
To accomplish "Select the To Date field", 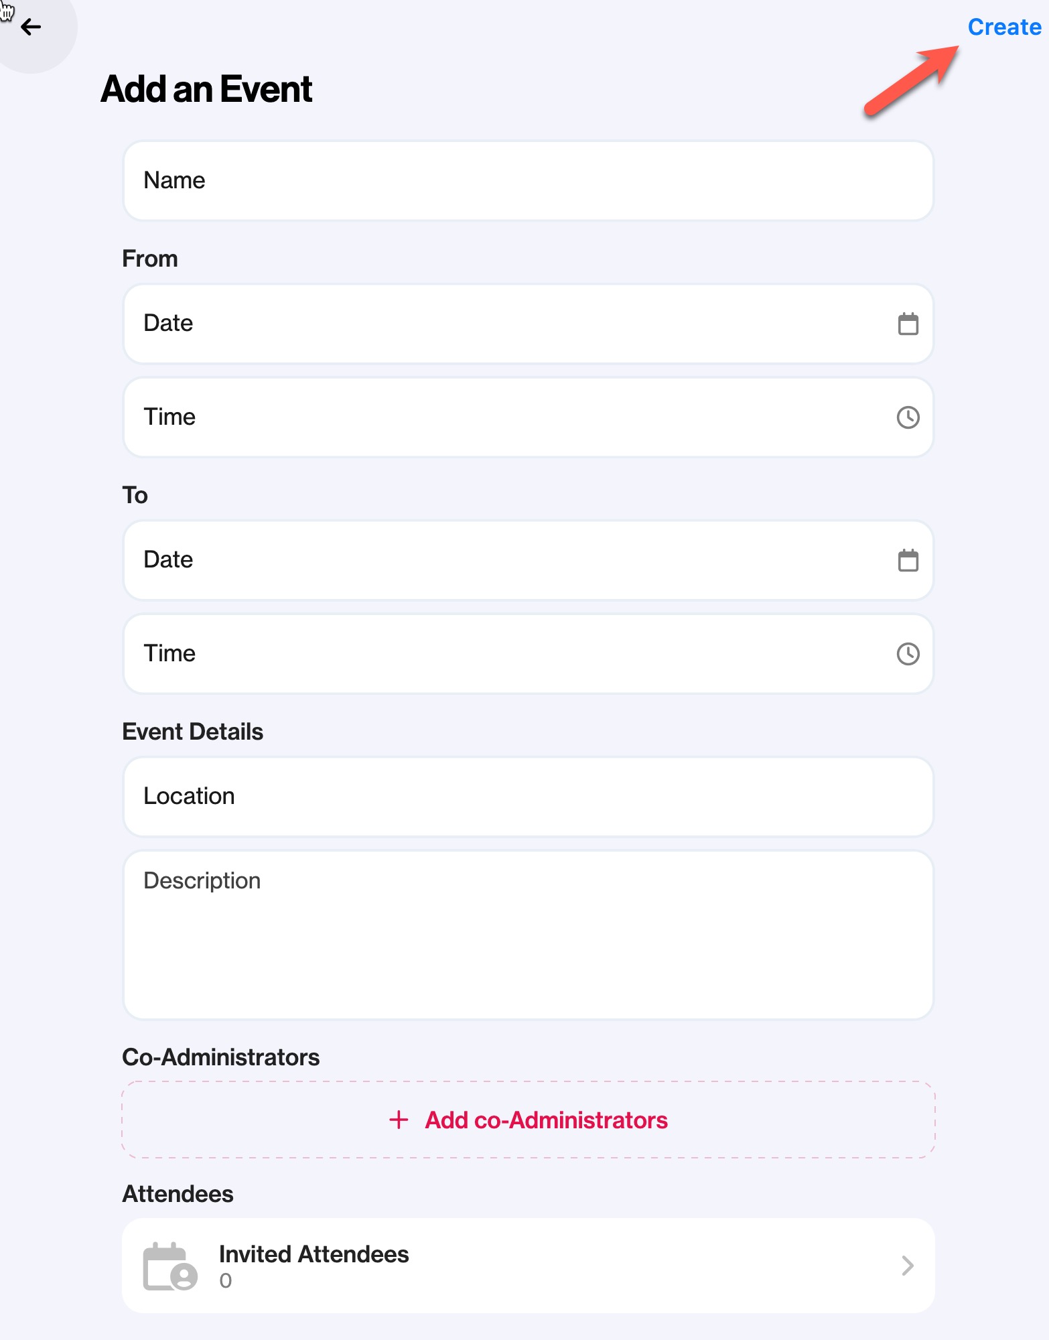I will tap(529, 560).
